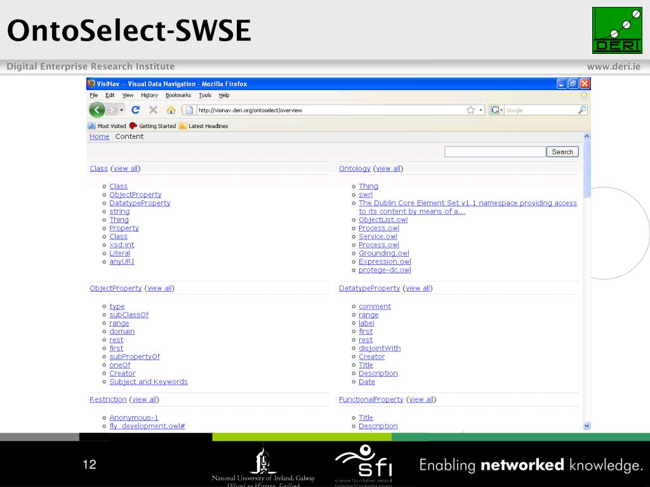Click the Search button
The width and height of the screenshot is (650, 487).
[x=562, y=152]
